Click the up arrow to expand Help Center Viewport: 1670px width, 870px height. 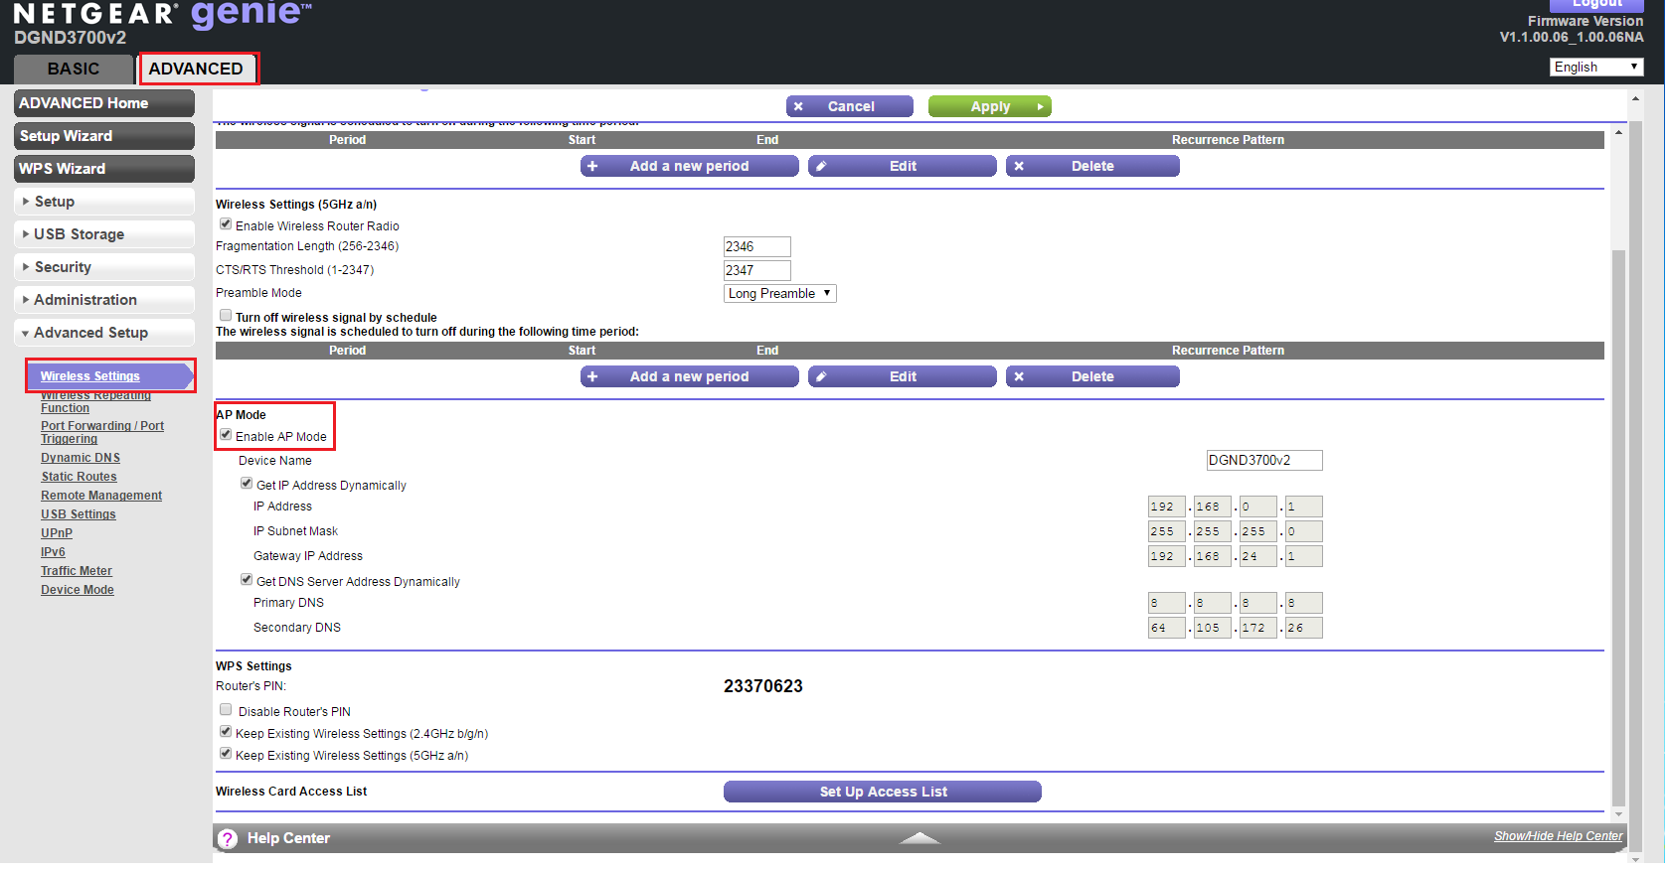click(919, 839)
